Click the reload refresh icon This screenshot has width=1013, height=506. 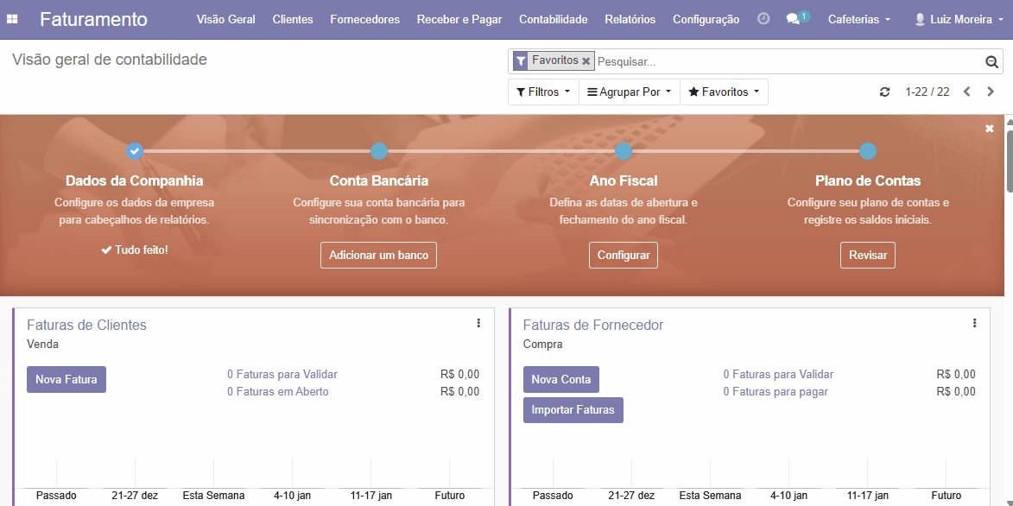click(x=884, y=92)
